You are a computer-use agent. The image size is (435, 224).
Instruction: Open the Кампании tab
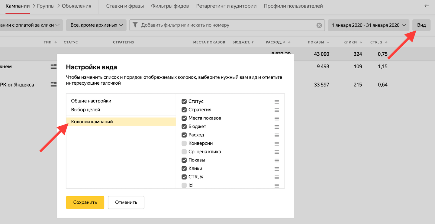(x=18, y=6)
